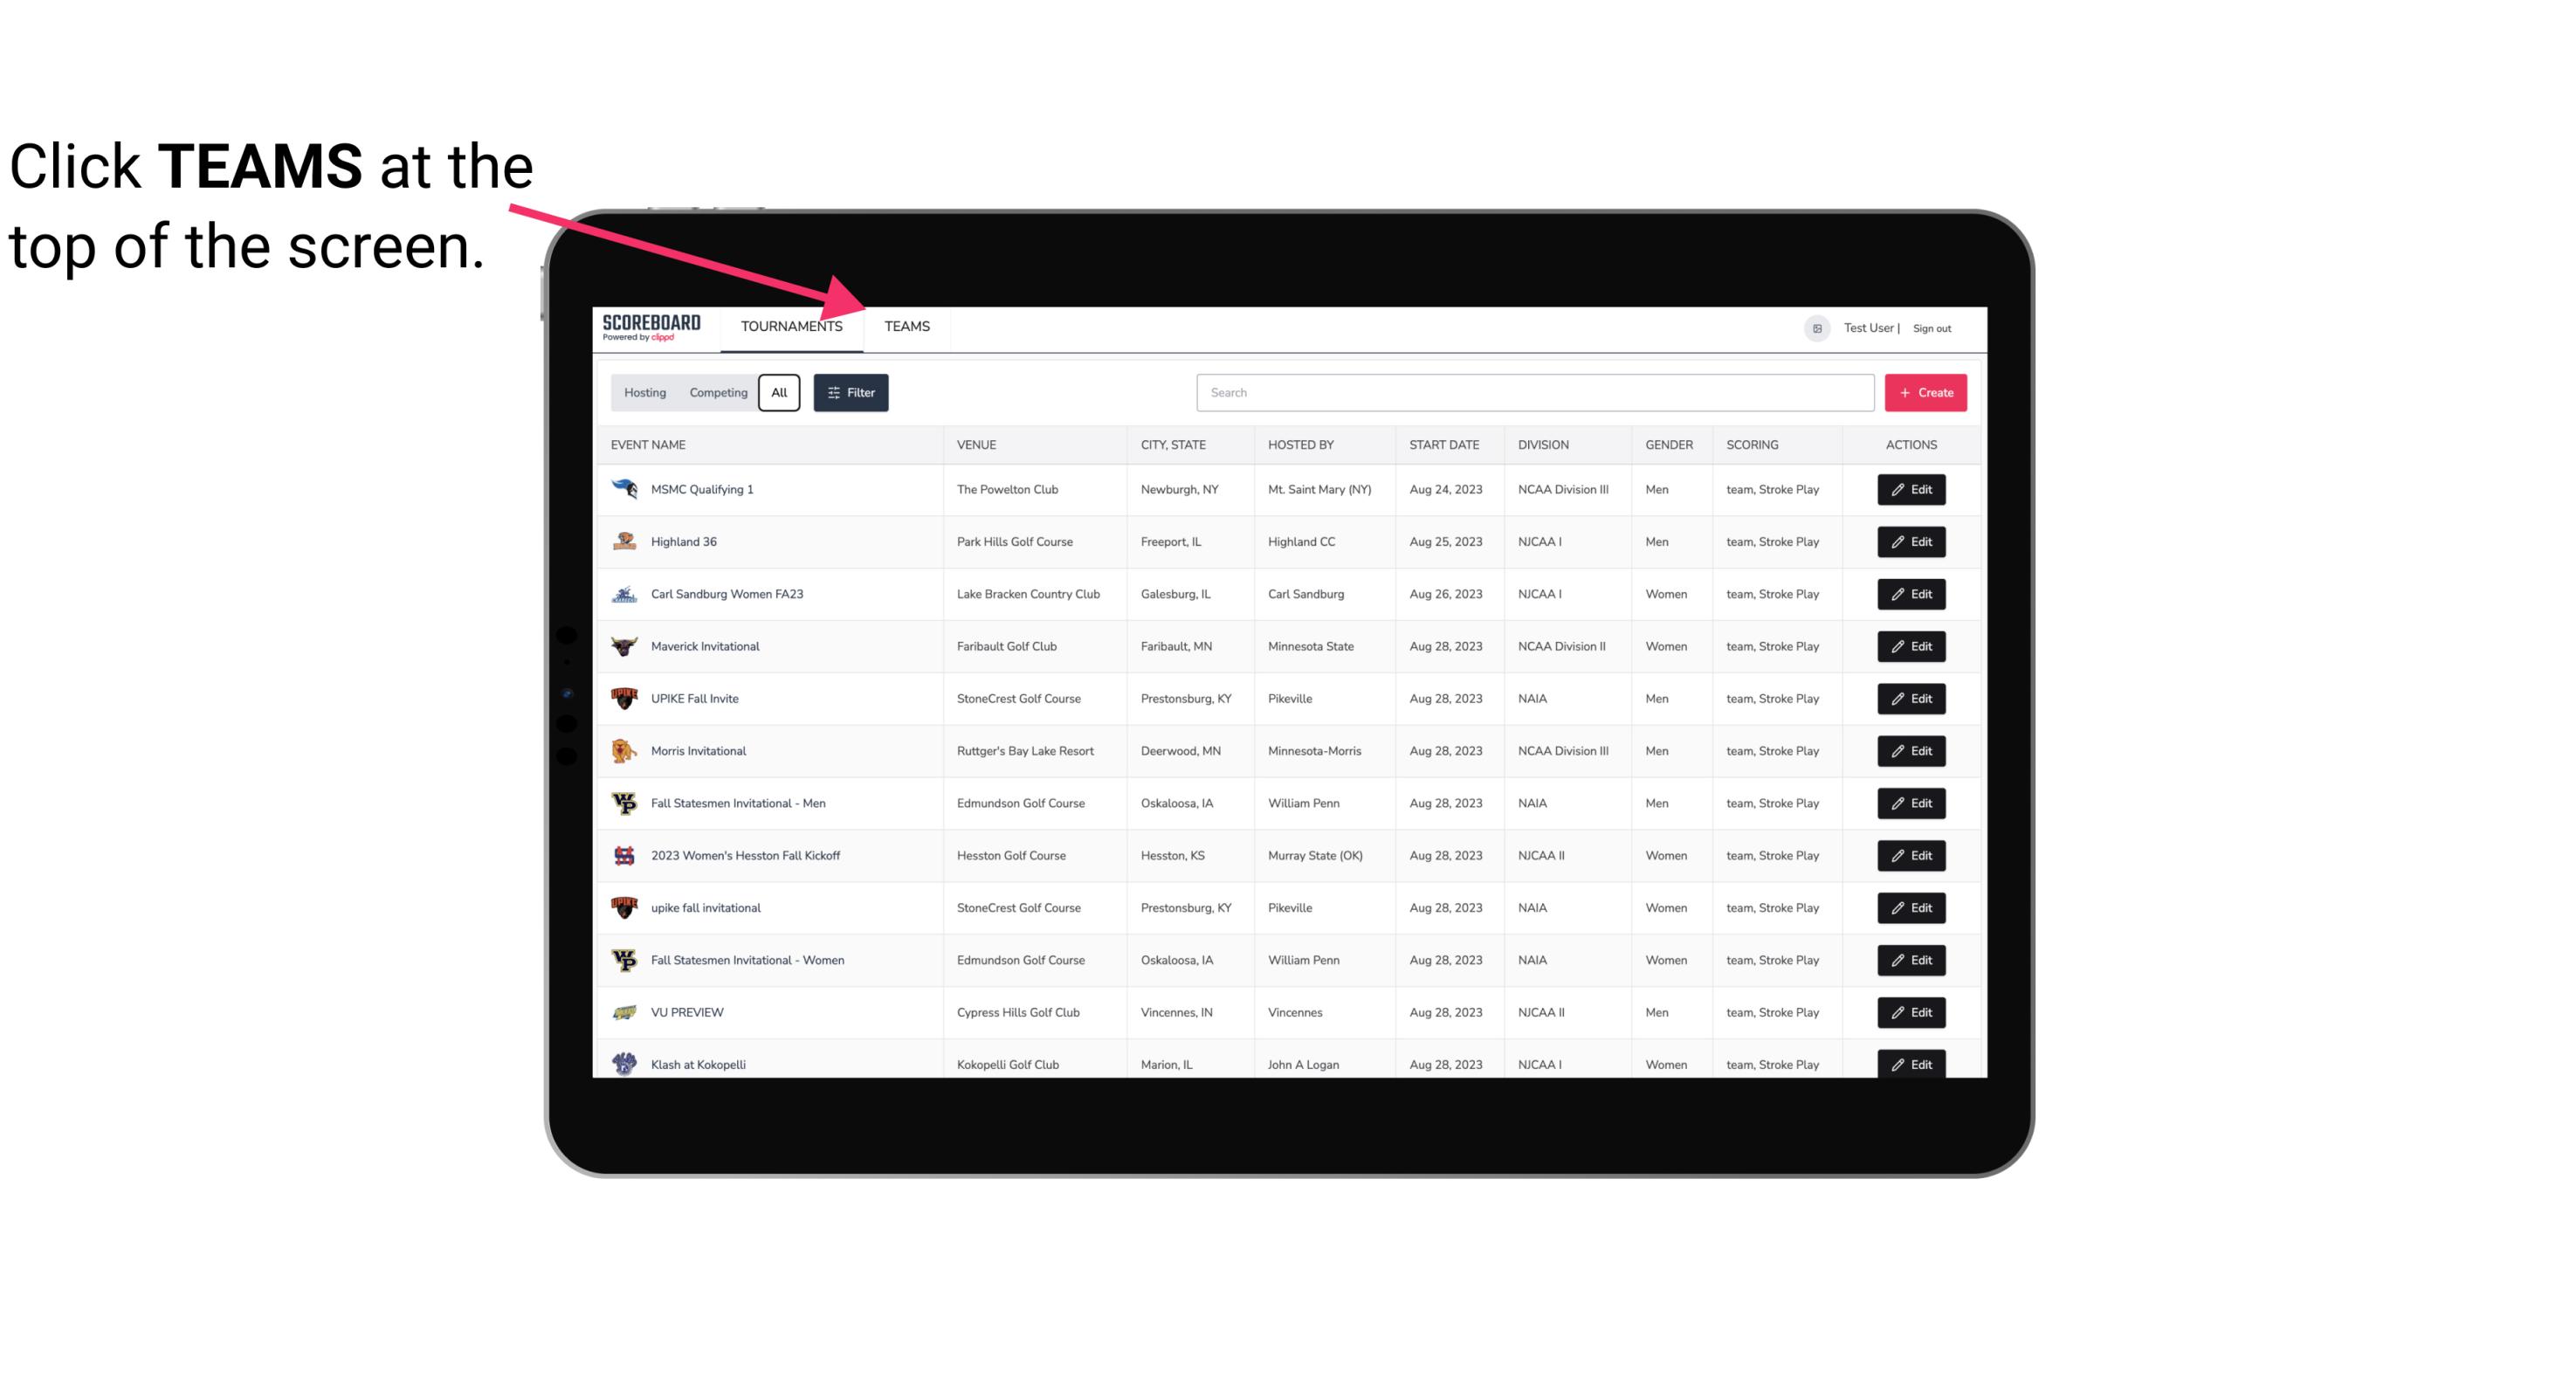Toggle the Hosting filter tab

[644, 393]
